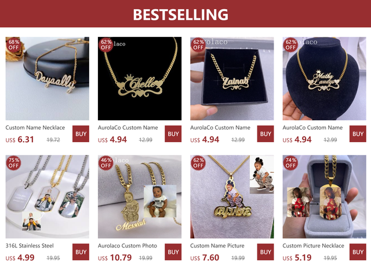This screenshot has height=270, width=371.
Task: Open the Dayaally rhinestone necklace photo
Action: tap(48, 79)
